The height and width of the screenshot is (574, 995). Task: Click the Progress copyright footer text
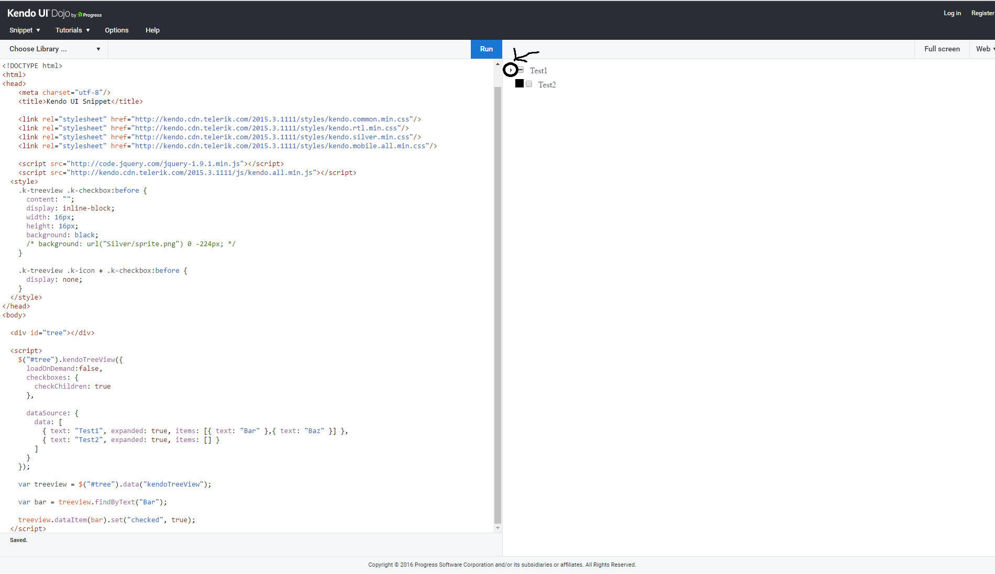(502, 565)
